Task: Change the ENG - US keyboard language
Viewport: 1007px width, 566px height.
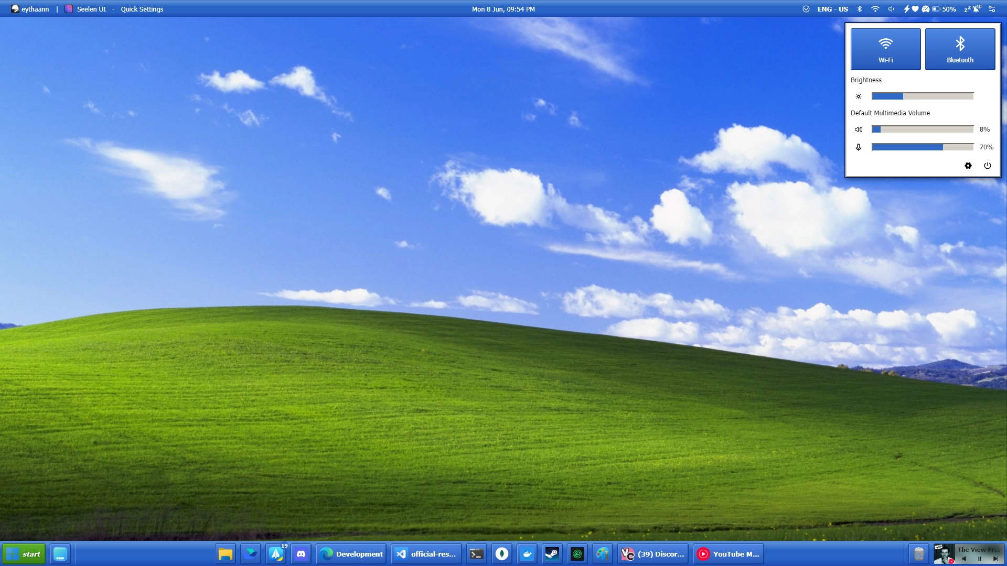Action: point(832,9)
